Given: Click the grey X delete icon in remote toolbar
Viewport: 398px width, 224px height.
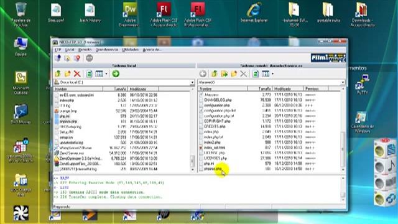Looking at the screenshot, I should click(243, 74).
